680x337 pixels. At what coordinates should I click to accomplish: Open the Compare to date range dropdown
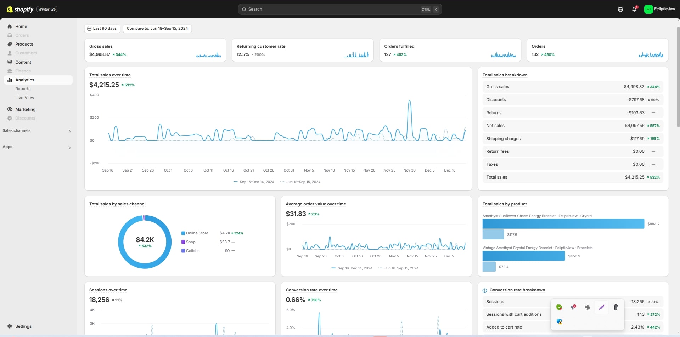(157, 28)
